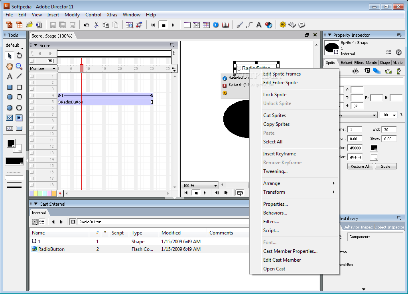The width and height of the screenshot is (408, 294).
Task: Open the stage zoom 100 % dropdown
Action: [199, 185]
